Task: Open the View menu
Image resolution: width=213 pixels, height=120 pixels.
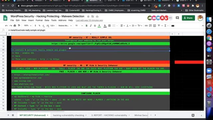Action: 24,20
